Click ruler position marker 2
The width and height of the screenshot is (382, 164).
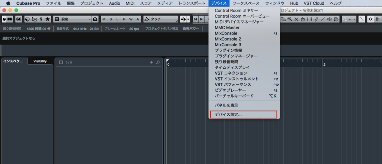(x=324, y=65)
